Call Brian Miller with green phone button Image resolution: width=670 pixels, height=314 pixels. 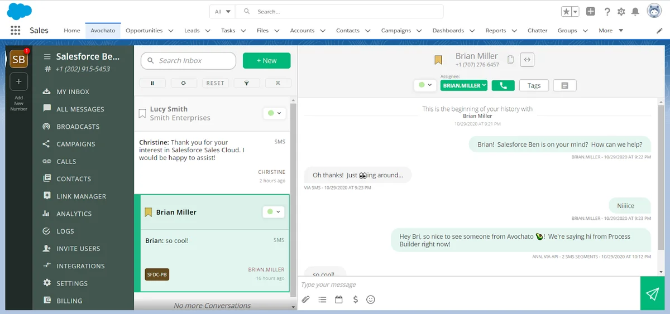pyautogui.click(x=503, y=85)
